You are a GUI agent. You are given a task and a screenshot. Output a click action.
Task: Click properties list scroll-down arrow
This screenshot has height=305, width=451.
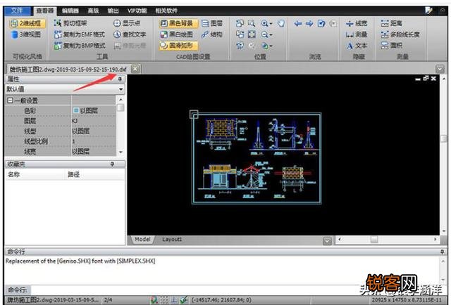121,152
